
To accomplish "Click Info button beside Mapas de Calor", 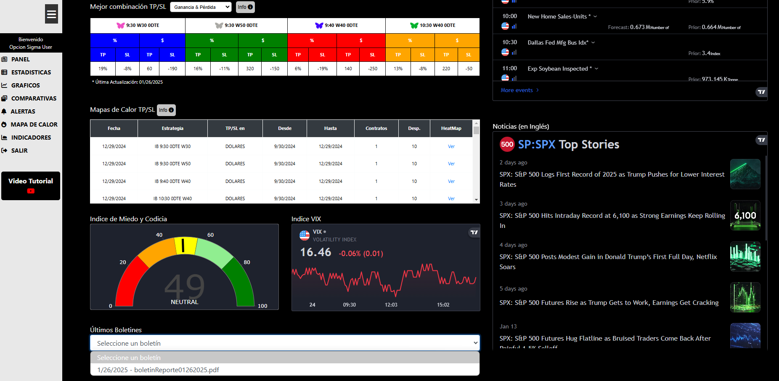I will click(166, 110).
